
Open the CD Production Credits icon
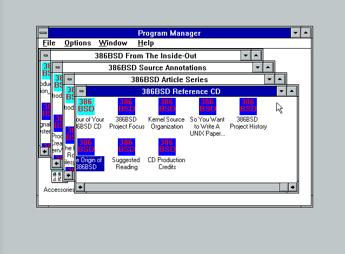tap(167, 147)
